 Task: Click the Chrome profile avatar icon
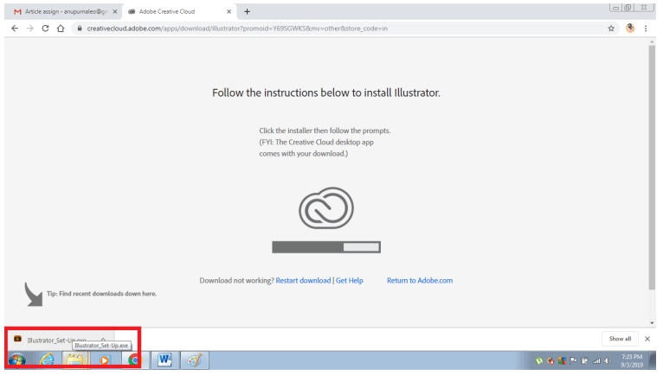click(629, 28)
